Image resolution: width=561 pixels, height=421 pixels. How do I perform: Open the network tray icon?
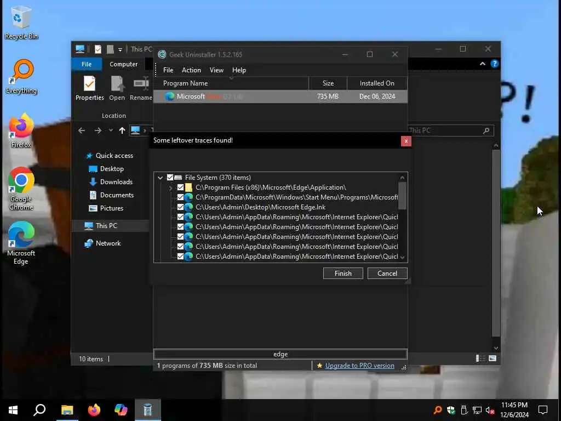coord(477,410)
